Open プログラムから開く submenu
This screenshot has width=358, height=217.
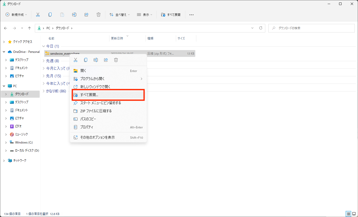tap(108, 79)
